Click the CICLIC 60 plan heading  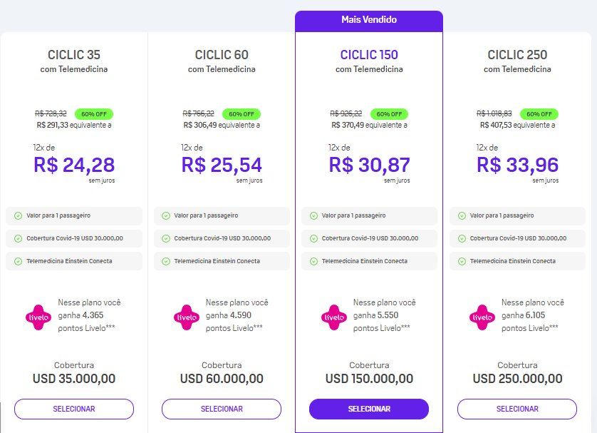[x=222, y=55]
